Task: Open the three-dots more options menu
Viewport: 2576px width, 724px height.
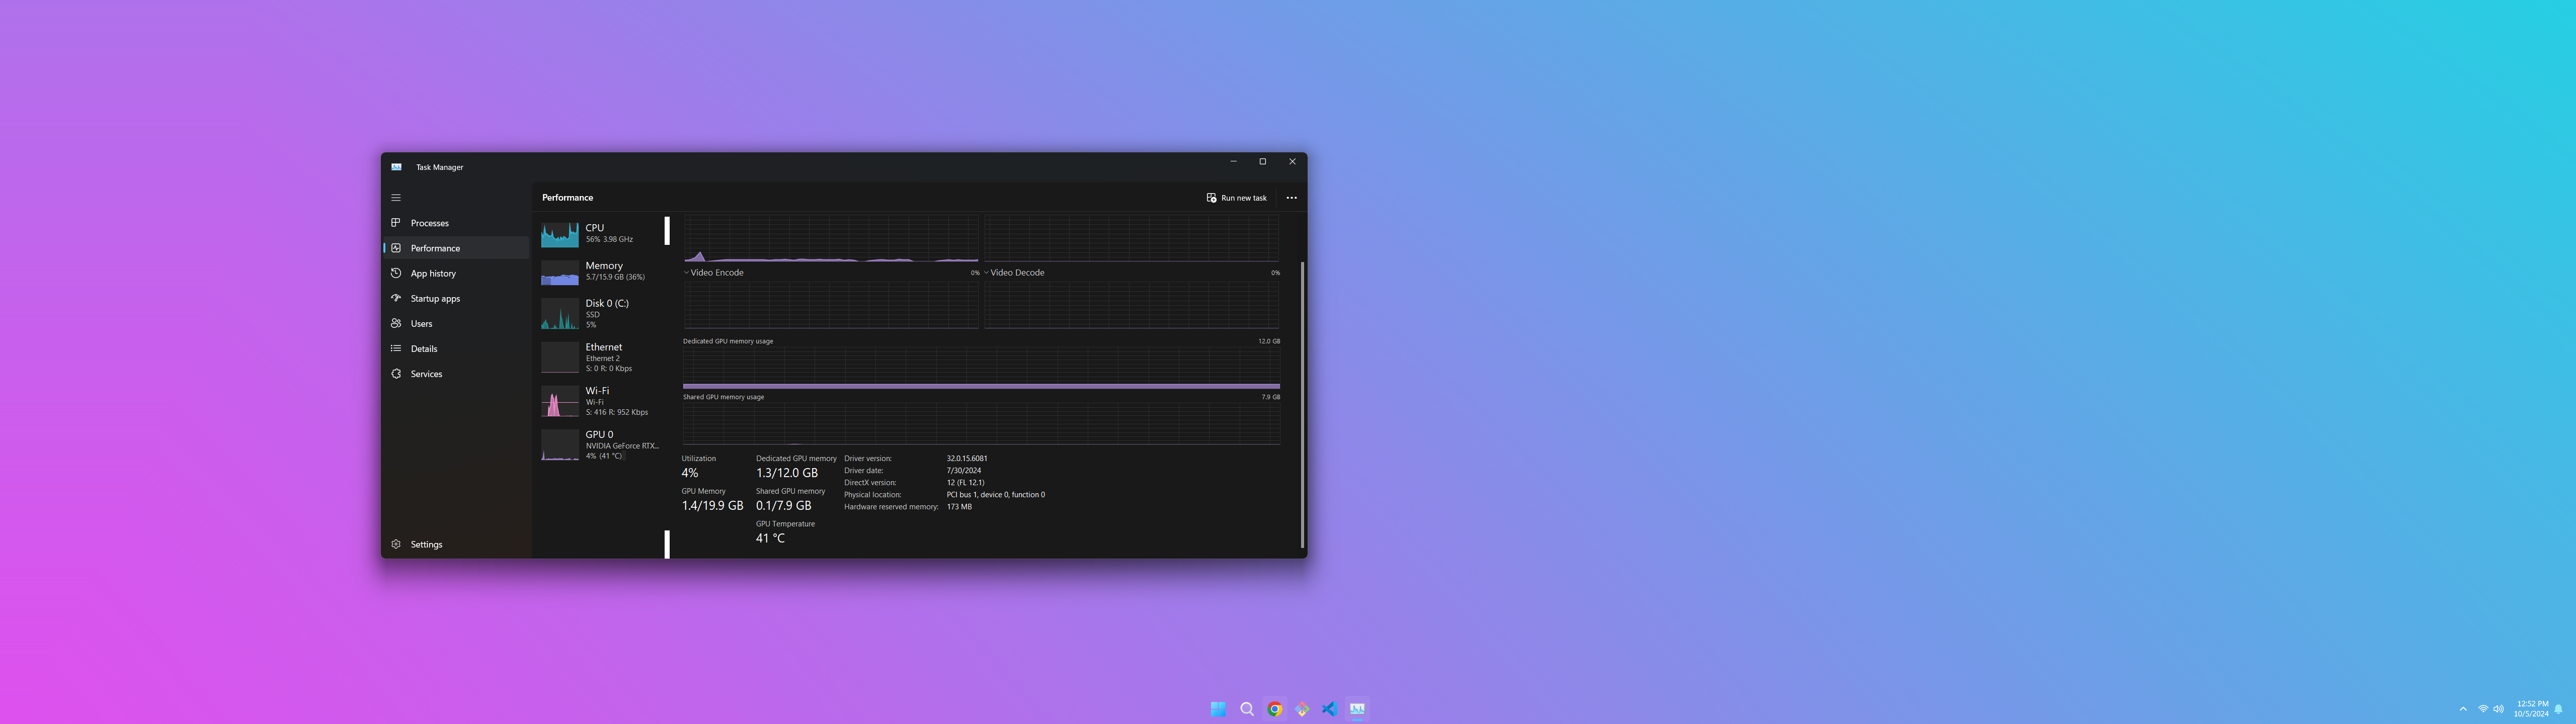Action: click(1291, 198)
